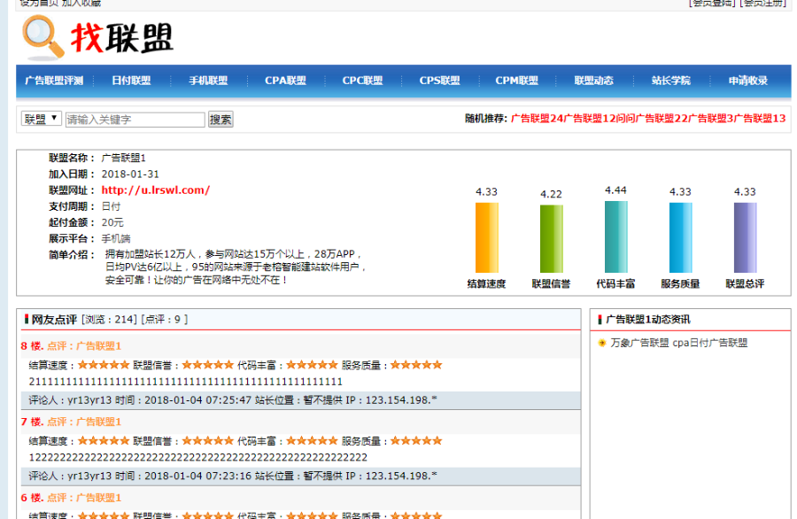The height and width of the screenshot is (519, 797).
Task: Click the 结算速度 chart column
Action: [x=488, y=239]
